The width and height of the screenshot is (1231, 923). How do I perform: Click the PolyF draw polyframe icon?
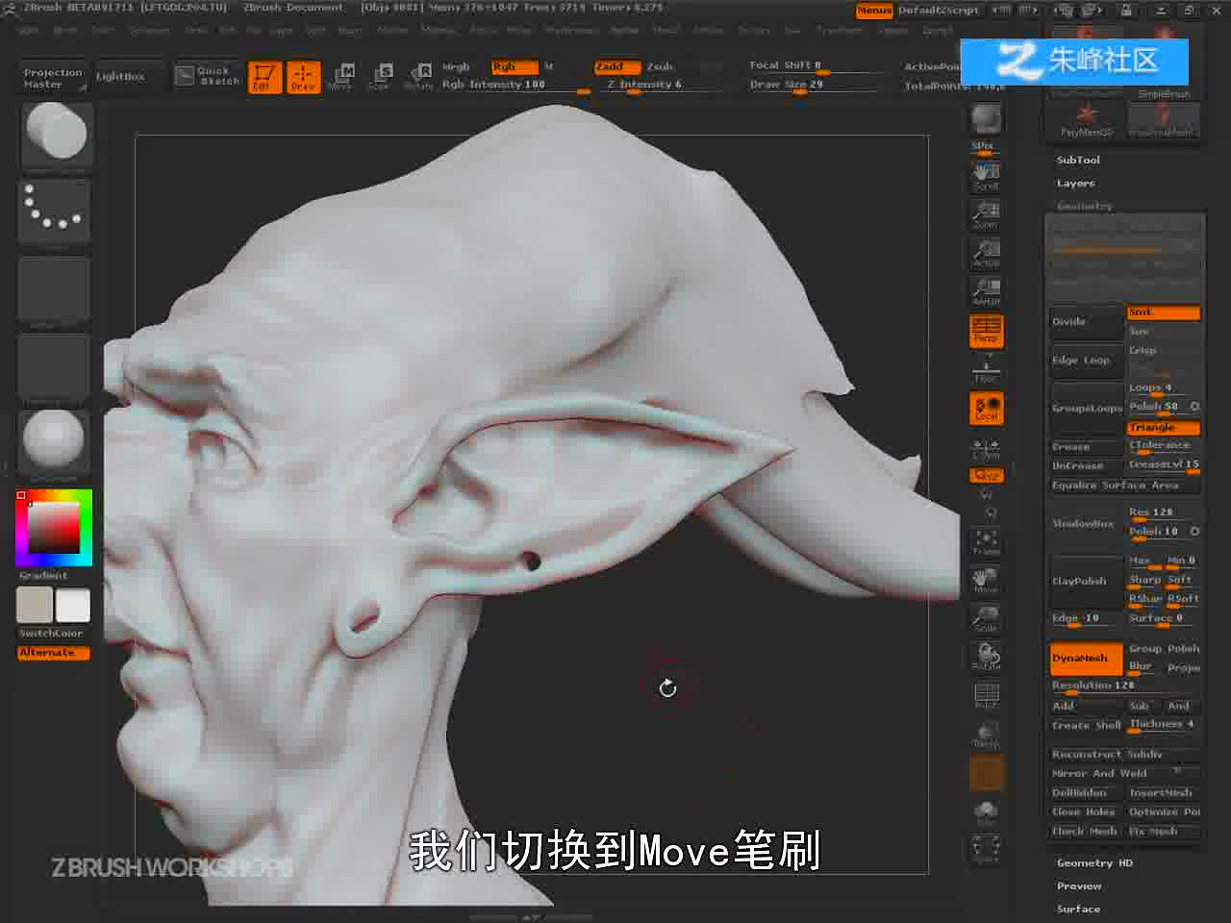pyautogui.click(x=986, y=696)
